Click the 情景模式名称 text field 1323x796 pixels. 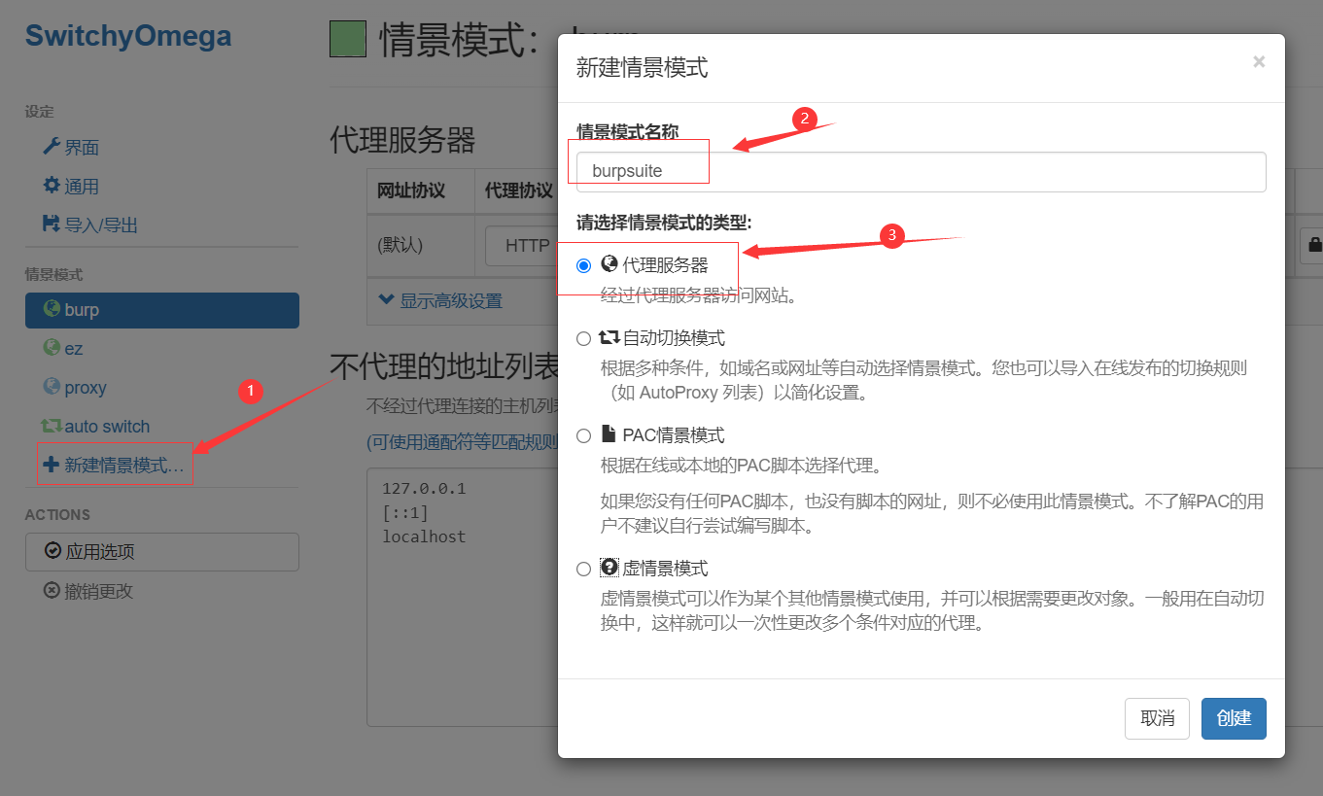[x=920, y=171]
